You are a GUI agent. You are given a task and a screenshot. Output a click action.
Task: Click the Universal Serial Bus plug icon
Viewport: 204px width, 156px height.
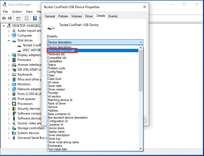14,138
